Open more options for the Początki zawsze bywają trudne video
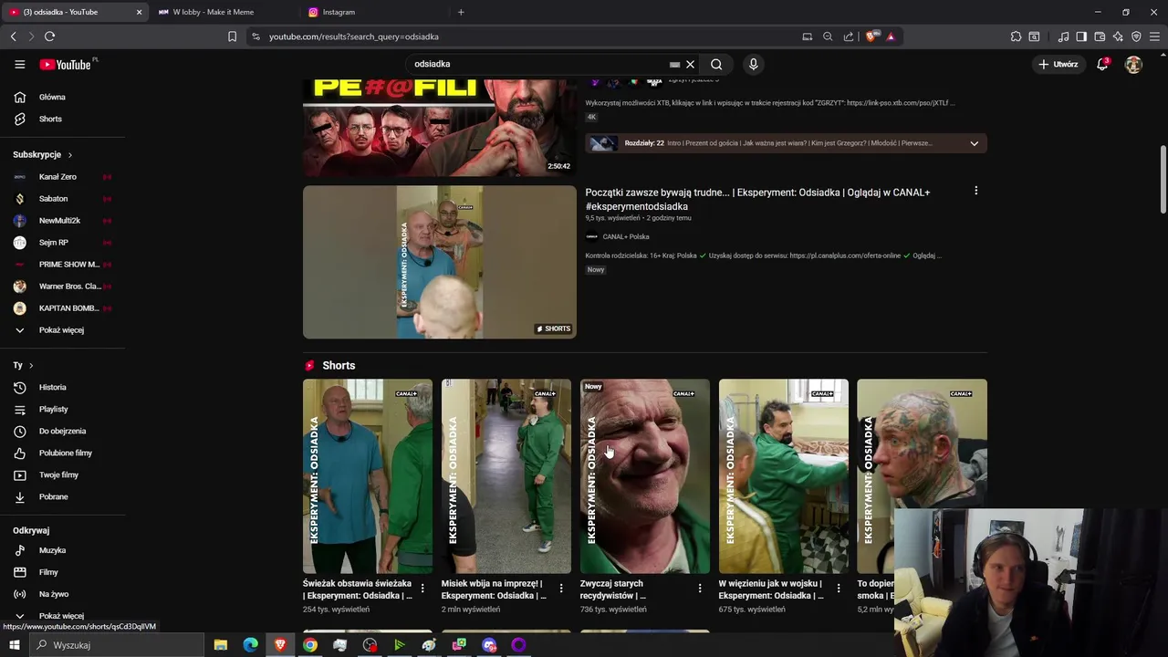The width and height of the screenshot is (1168, 657). [x=975, y=191]
